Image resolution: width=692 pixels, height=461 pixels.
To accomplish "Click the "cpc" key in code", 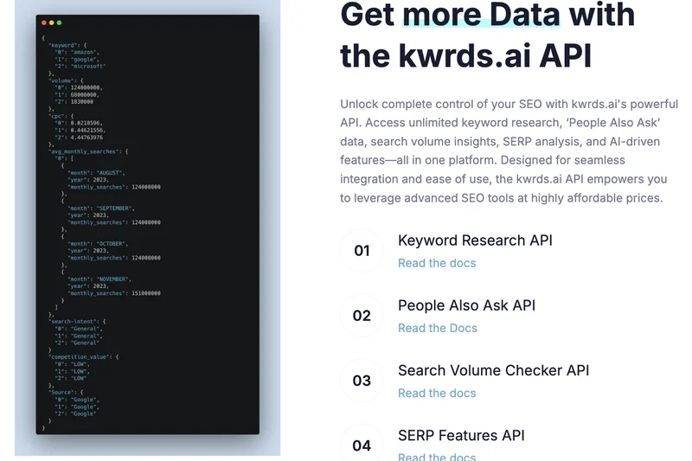I will pyautogui.click(x=57, y=116).
